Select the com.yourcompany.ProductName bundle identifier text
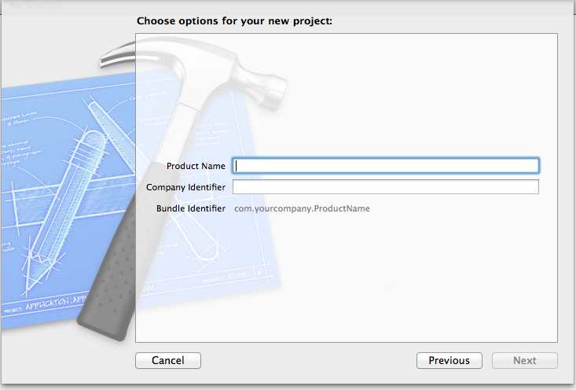The image size is (576, 390). pos(303,208)
